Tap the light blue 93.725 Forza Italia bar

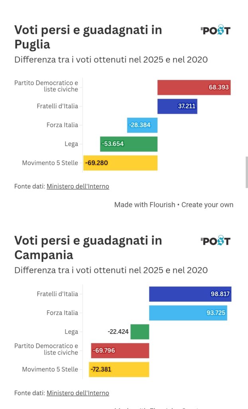click(x=188, y=313)
